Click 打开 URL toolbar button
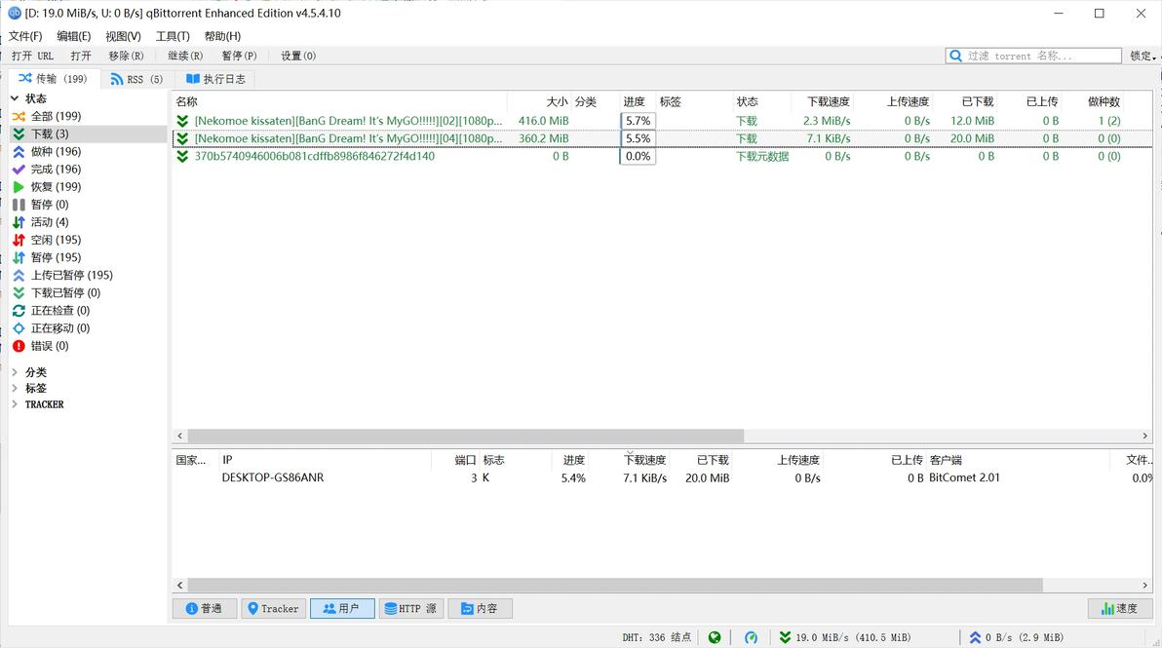This screenshot has width=1162, height=648. [32, 56]
